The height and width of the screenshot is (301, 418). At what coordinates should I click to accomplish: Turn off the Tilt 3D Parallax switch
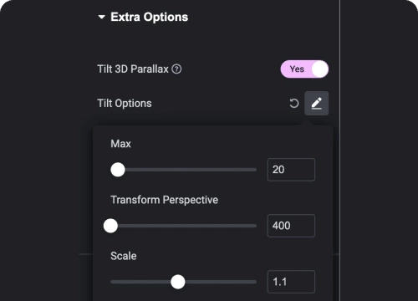click(304, 69)
